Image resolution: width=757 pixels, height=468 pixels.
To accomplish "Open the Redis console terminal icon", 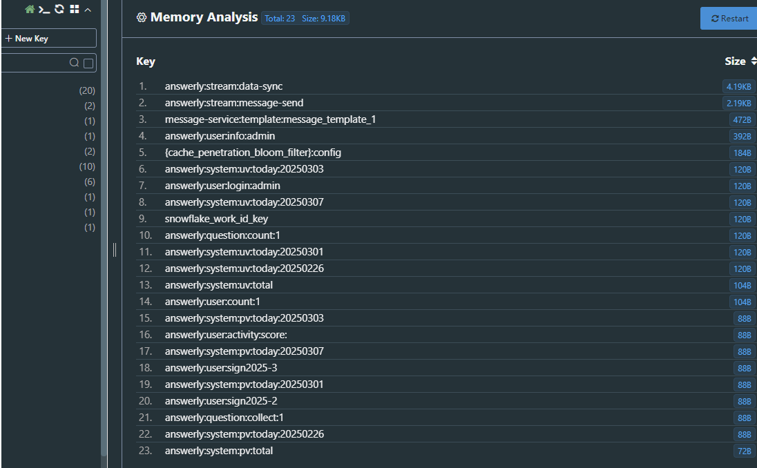I will tap(44, 10).
